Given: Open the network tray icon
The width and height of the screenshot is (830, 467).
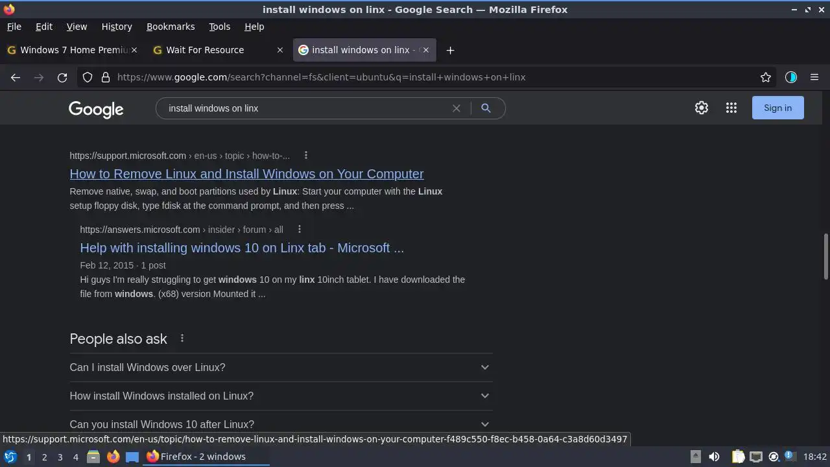Looking at the screenshot, I should click(755, 457).
